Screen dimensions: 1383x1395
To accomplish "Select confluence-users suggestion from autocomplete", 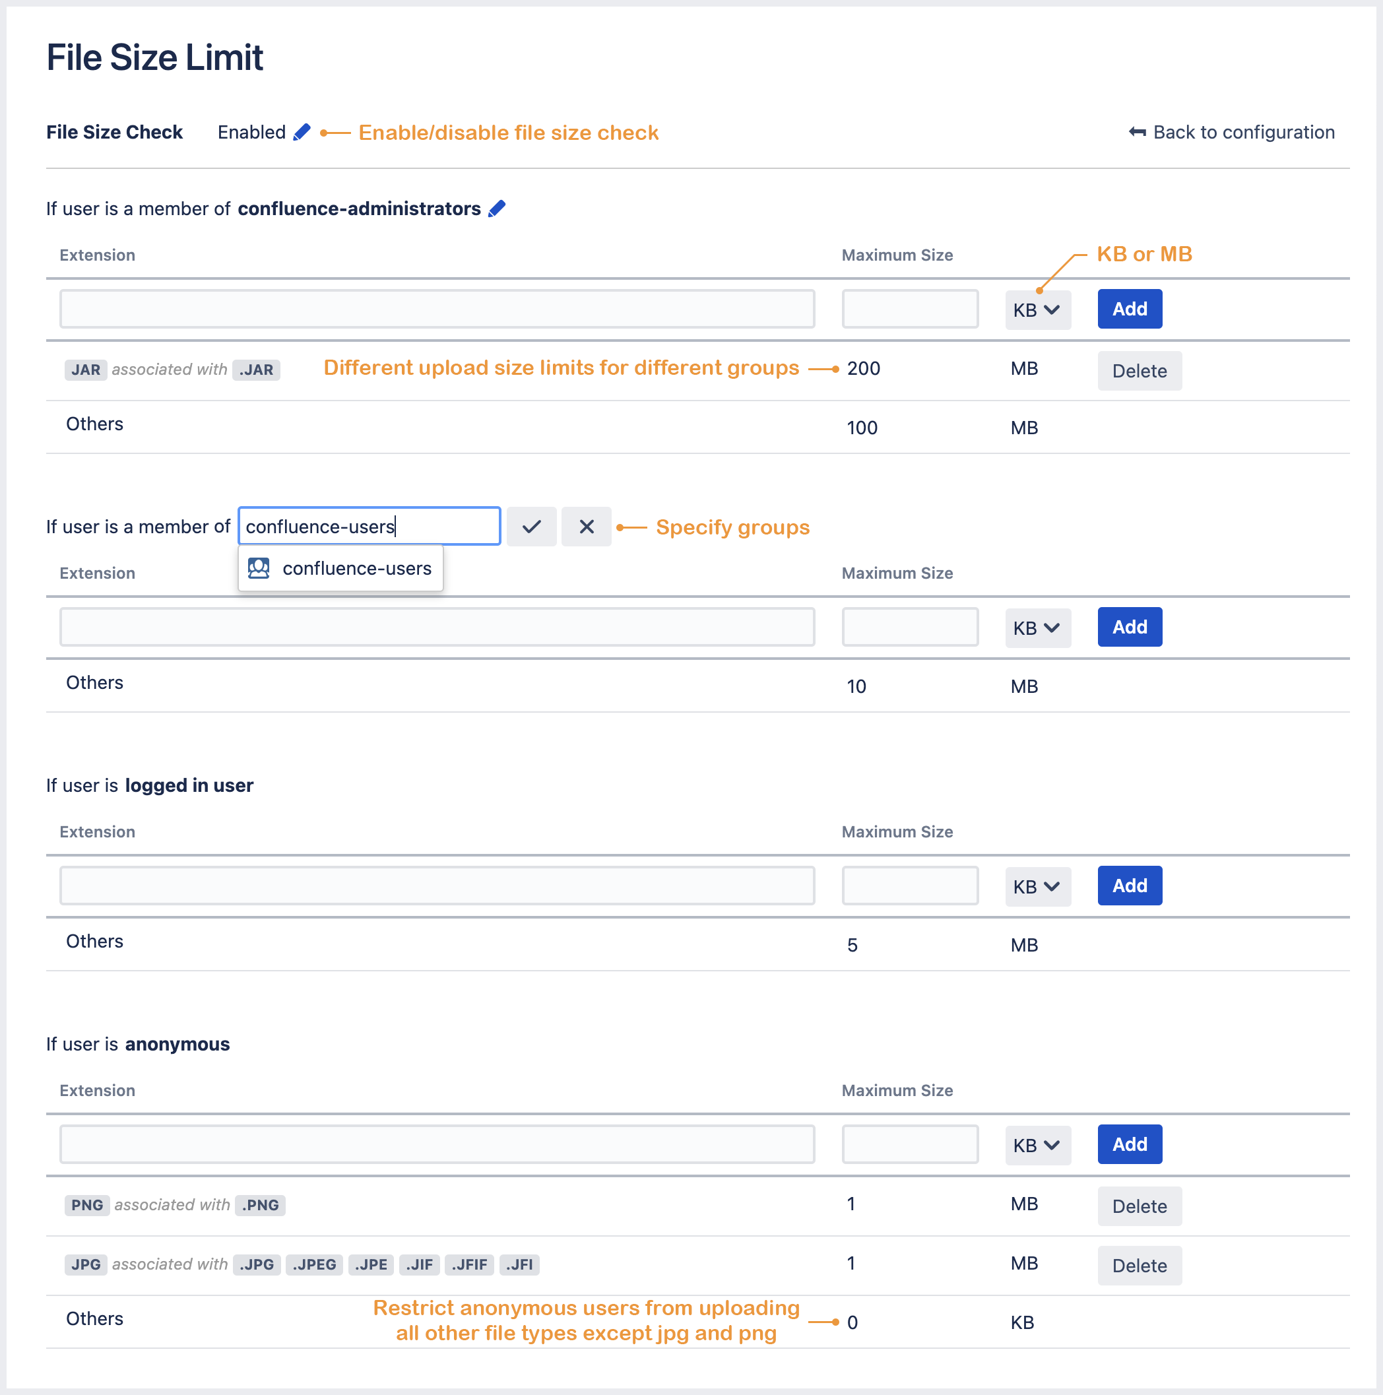I will point(356,568).
